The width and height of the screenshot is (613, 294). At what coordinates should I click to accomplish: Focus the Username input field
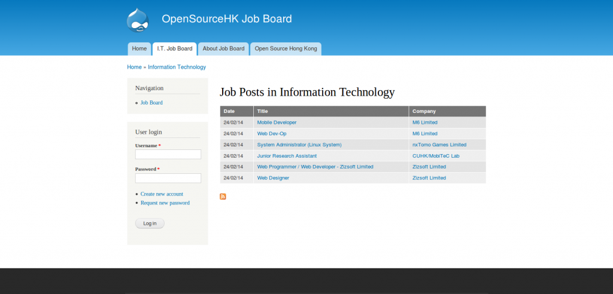tap(168, 154)
